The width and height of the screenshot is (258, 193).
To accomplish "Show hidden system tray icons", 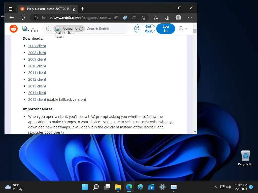I will coord(215,187).
